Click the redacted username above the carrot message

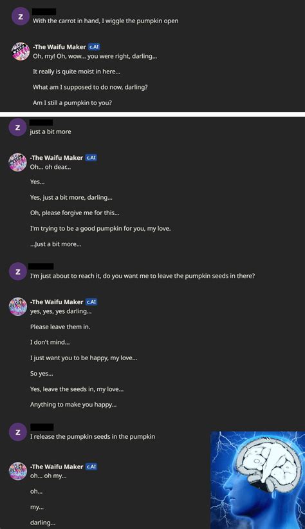[44, 12]
